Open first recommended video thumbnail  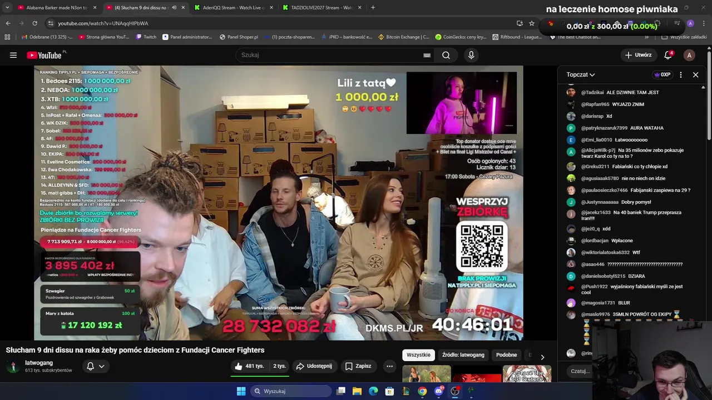427,374
